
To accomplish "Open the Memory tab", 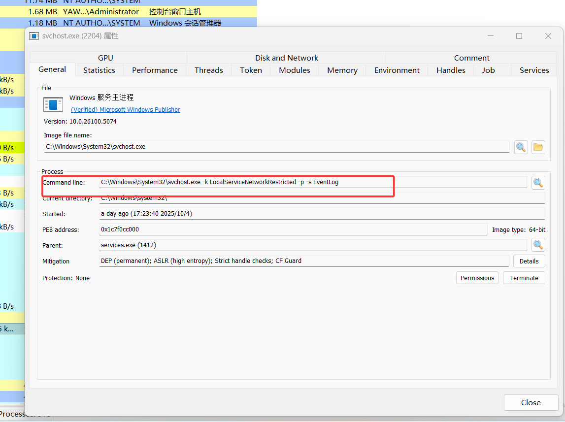I will (x=342, y=70).
